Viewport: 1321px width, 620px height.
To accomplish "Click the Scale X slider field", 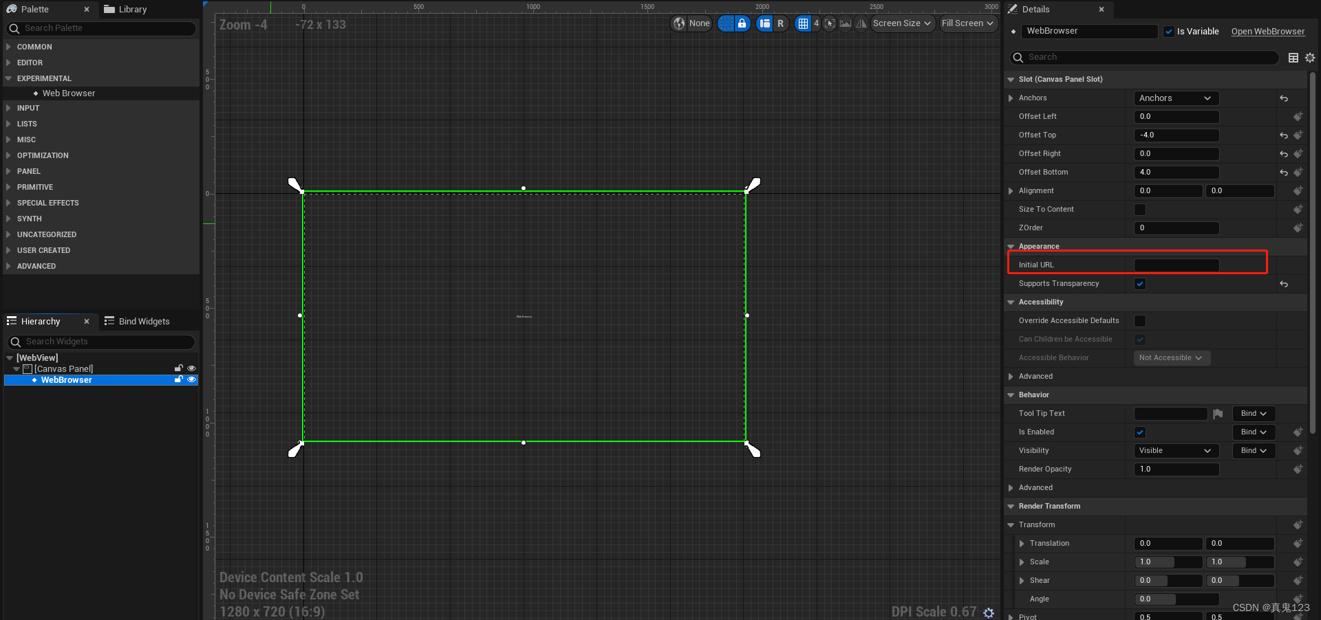I will 1168,562.
